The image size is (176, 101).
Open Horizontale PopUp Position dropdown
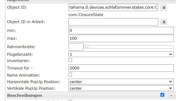[x=121, y=82]
